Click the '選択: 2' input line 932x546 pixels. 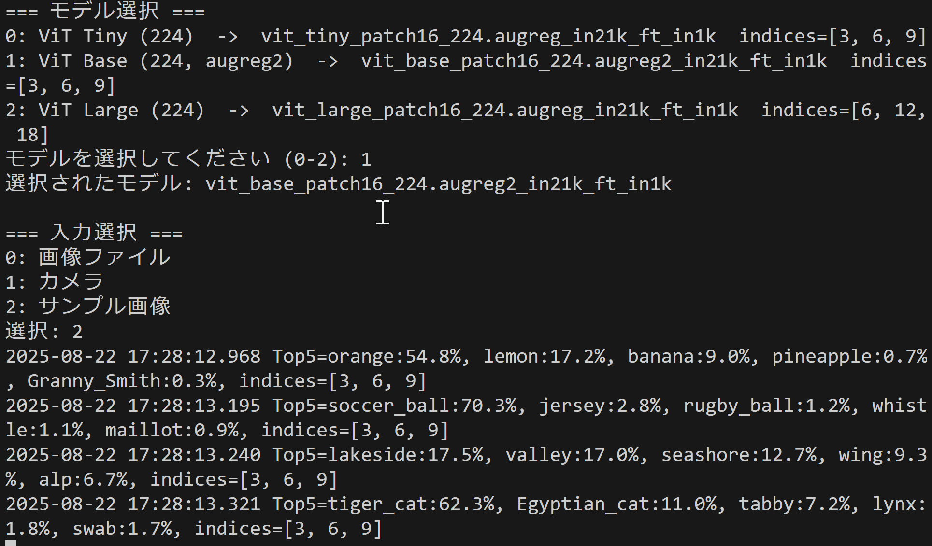[44, 331]
